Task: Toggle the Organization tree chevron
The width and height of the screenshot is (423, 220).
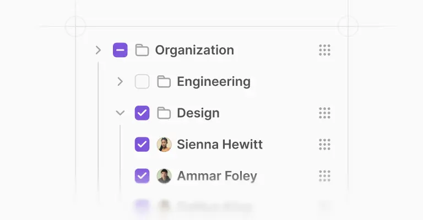Action: tap(98, 51)
